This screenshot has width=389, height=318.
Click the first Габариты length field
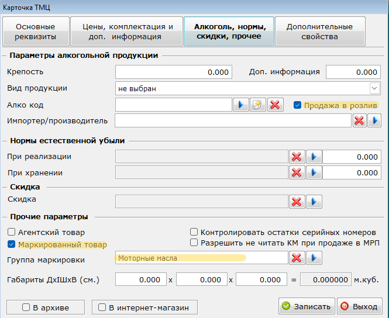141,279
